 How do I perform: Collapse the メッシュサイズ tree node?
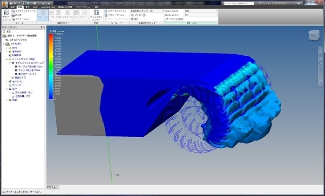(7, 59)
